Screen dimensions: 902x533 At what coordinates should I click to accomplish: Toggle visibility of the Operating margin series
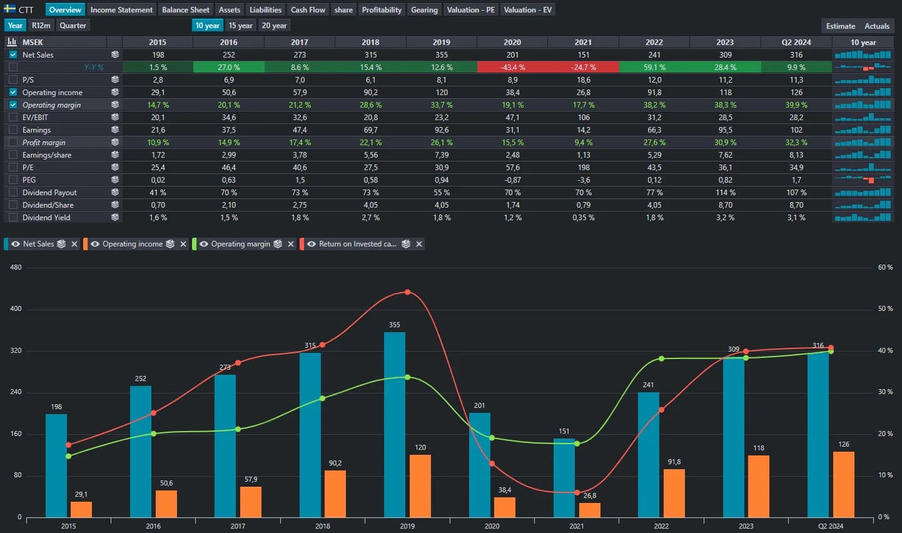pyautogui.click(x=203, y=244)
